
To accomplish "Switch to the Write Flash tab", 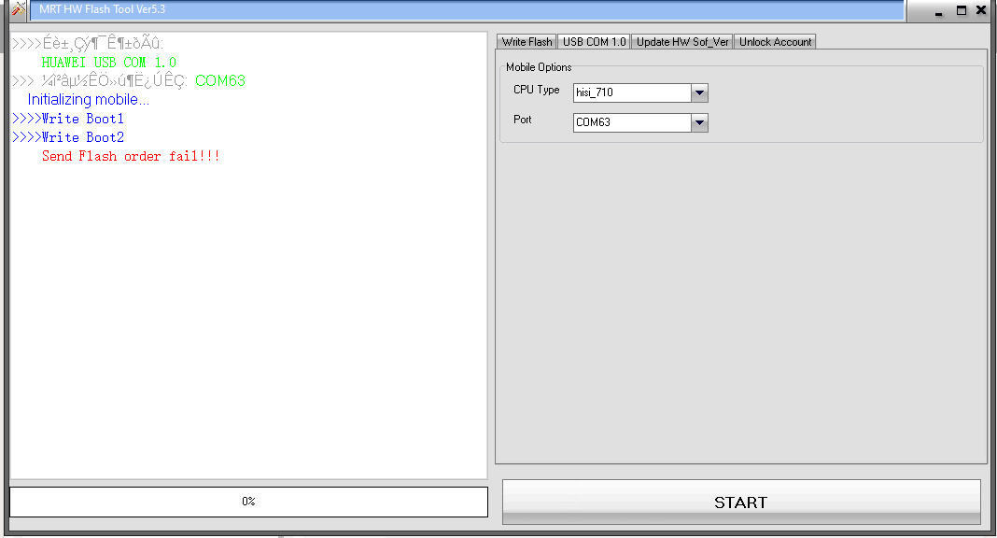I will (x=527, y=42).
